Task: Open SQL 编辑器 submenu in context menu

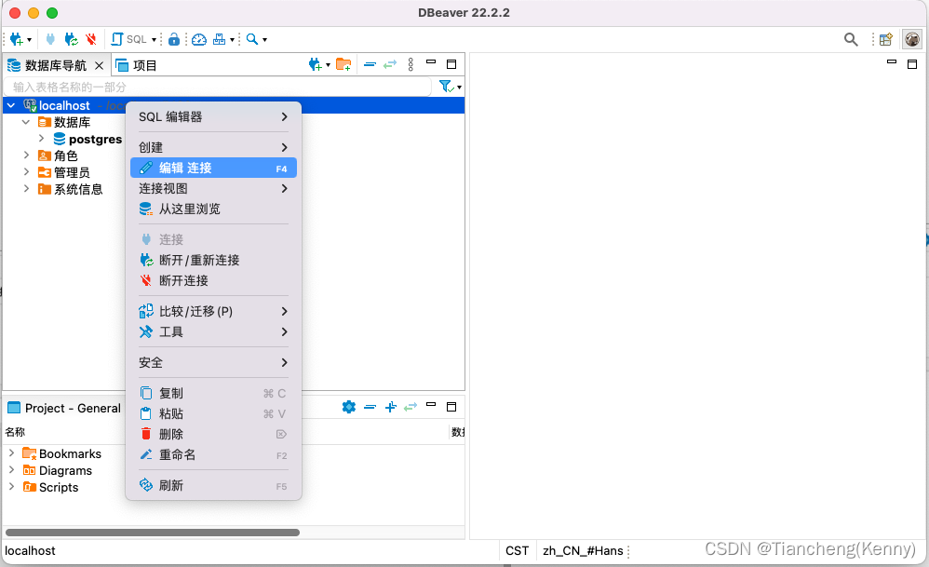Action: (x=213, y=116)
